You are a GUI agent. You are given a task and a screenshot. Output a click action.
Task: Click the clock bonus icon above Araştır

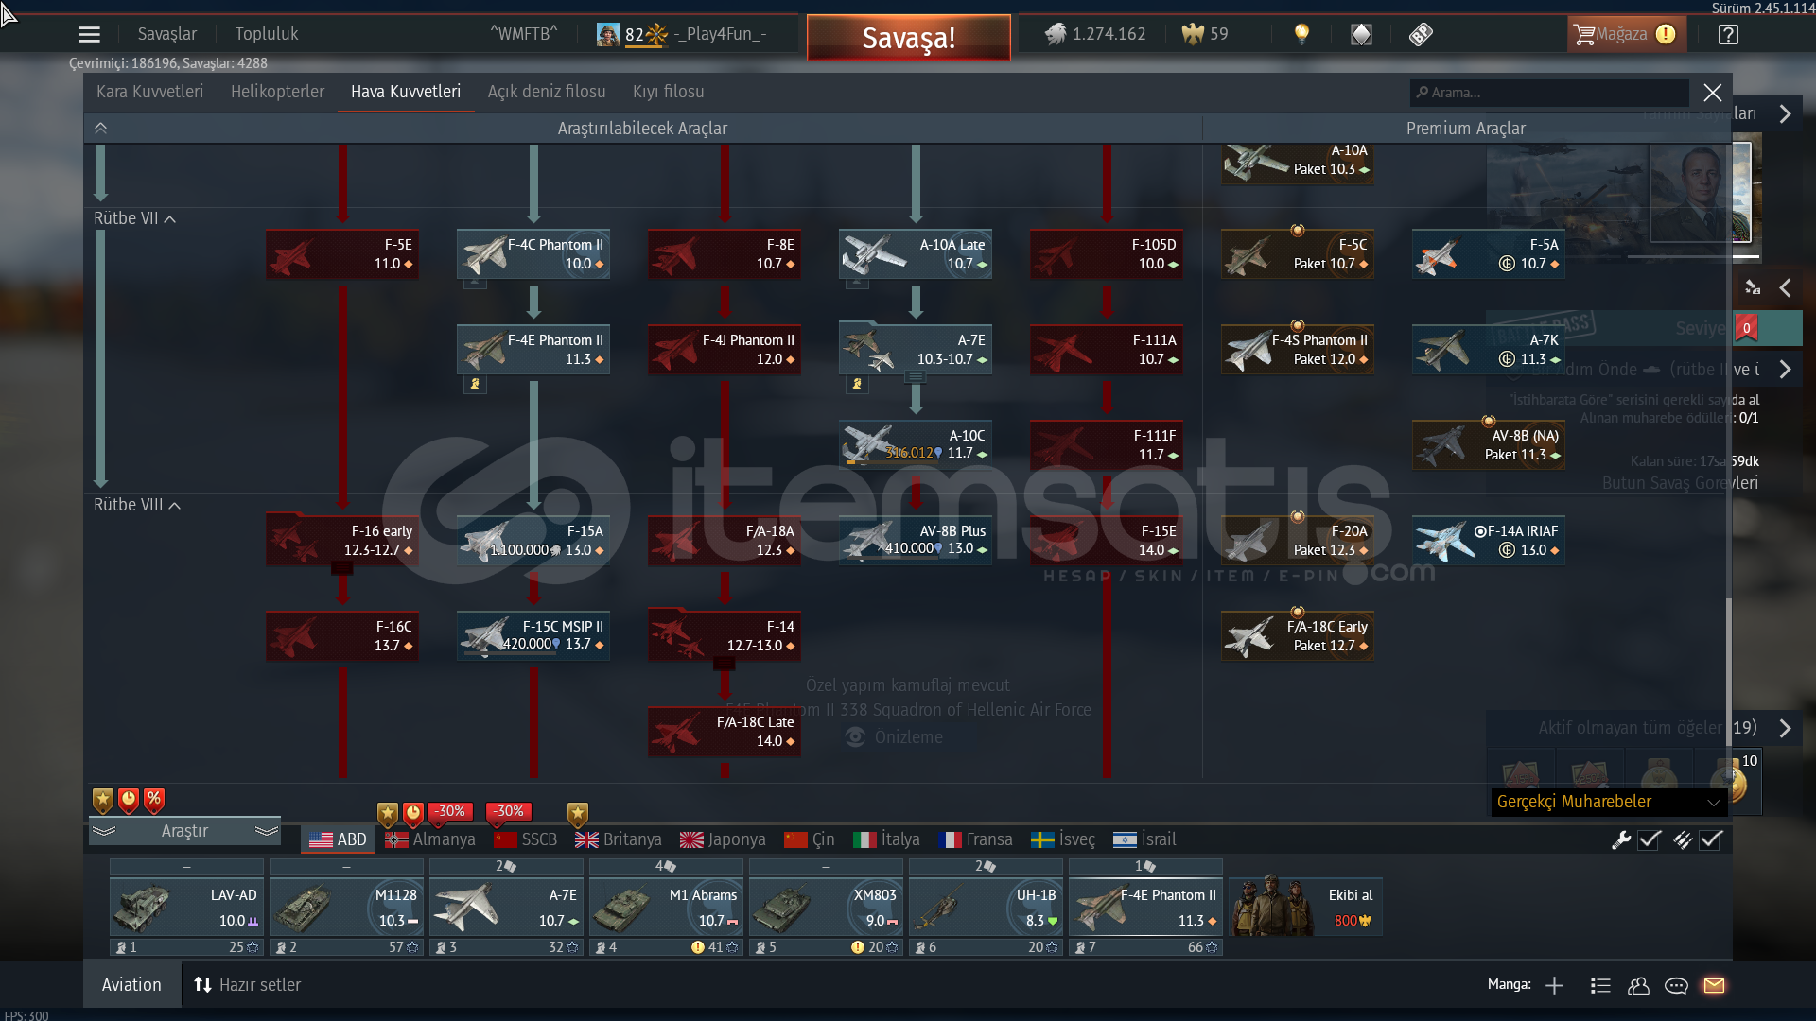(x=129, y=800)
